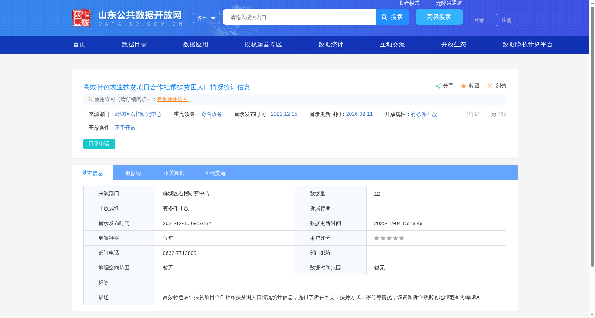The height and width of the screenshot is (318, 595).
Task: Click the error correction icon beside 纠错
Action: click(490, 86)
